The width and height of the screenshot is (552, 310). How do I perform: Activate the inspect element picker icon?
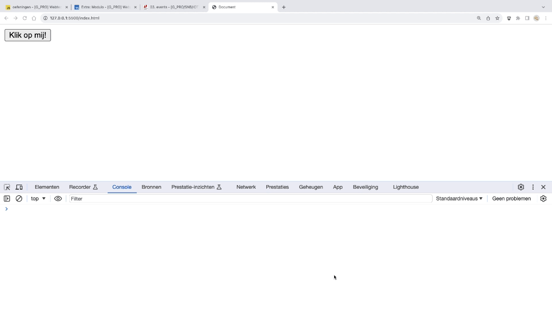(7, 187)
